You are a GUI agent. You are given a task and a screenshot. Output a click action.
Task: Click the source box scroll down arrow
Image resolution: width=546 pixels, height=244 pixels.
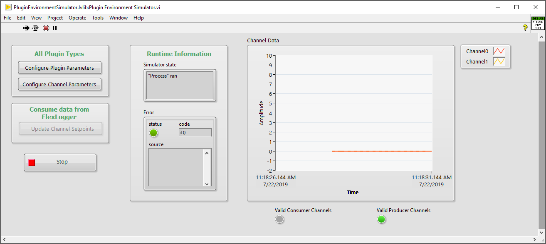point(207,183)
